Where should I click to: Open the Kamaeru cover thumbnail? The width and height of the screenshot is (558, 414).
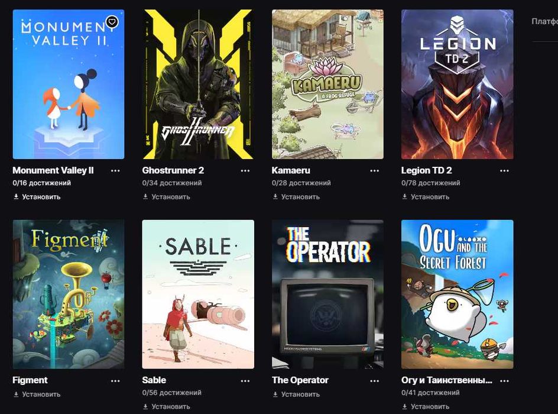tap(327, 84)
